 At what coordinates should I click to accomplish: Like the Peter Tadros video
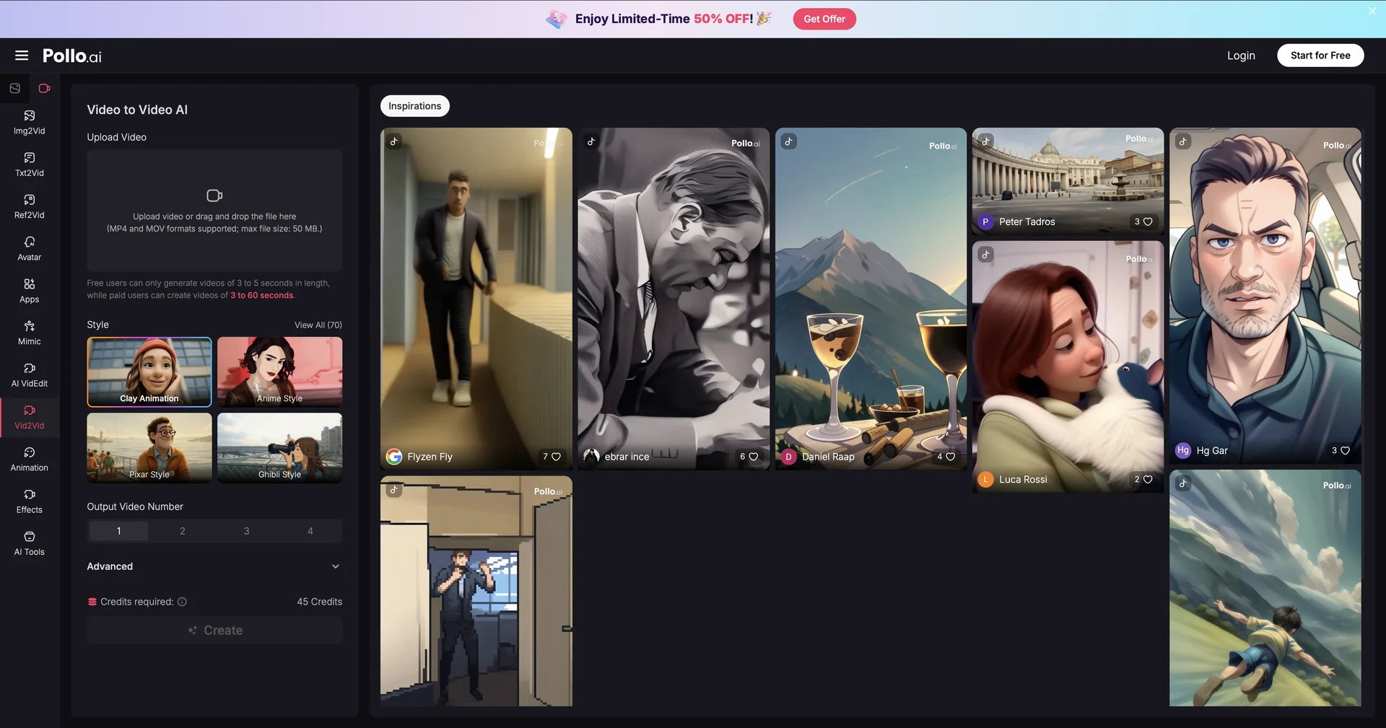pyautogui.click(x=1148, y=222)
